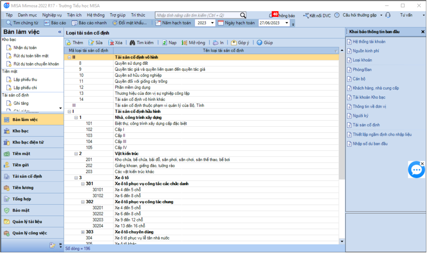The width and height of the screenshot is (427, 253).
Task: Open the Trợ giúp menu
Action: pyautogui.click(x=118, y=15)
